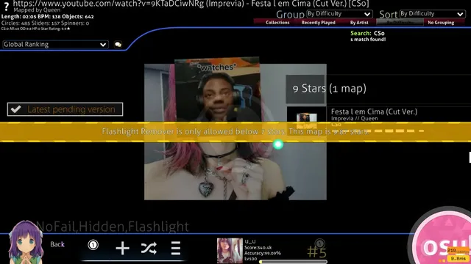Open the Mods plus icon

point(122,248)
